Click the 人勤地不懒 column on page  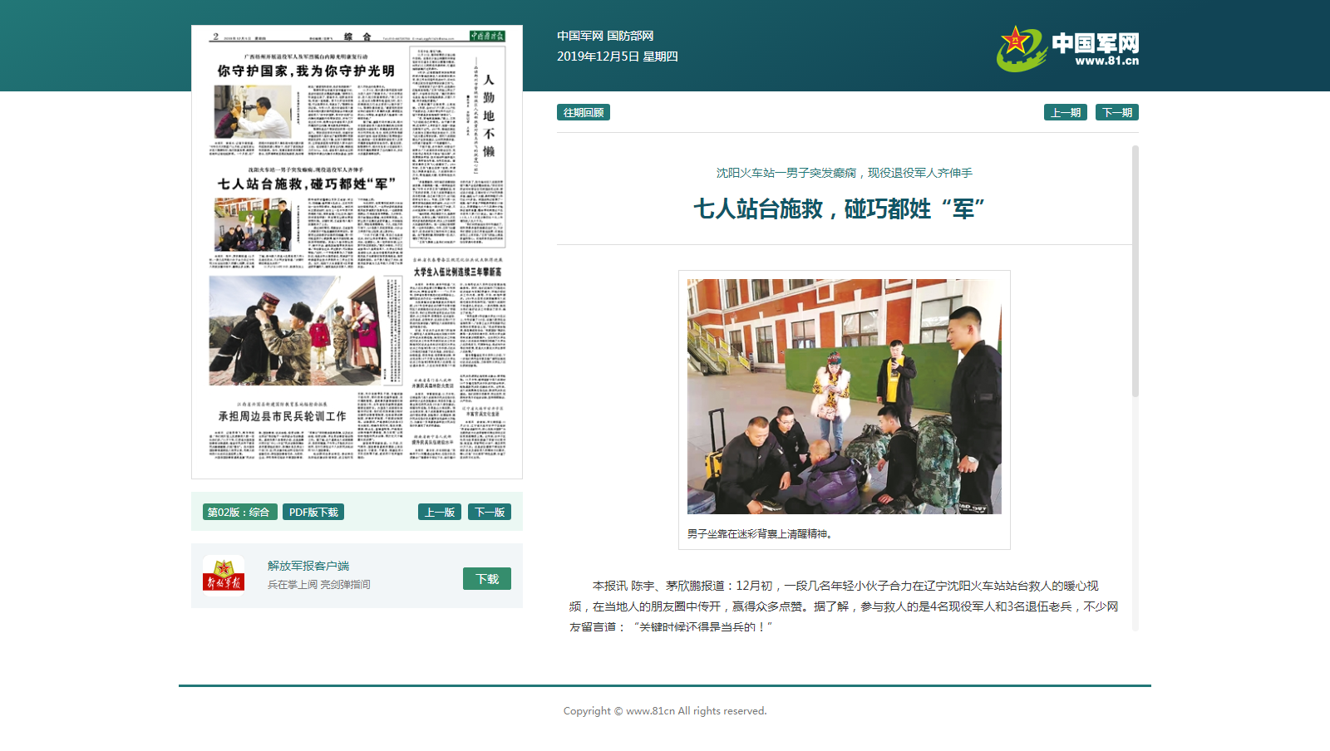tap(489, 115)
